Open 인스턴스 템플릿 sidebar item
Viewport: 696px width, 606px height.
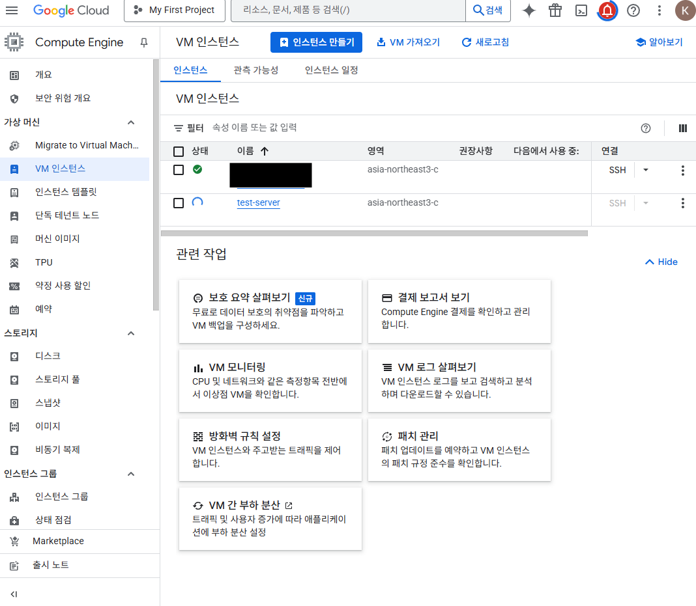pos(74,192)
